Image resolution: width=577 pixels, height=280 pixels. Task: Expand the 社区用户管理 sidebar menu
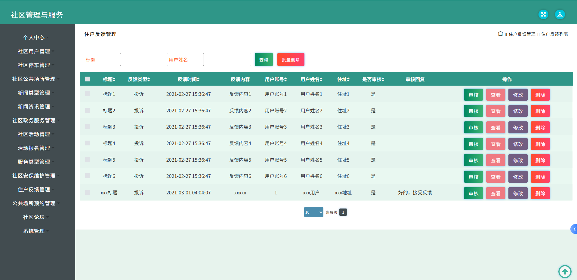coord(34,51)
